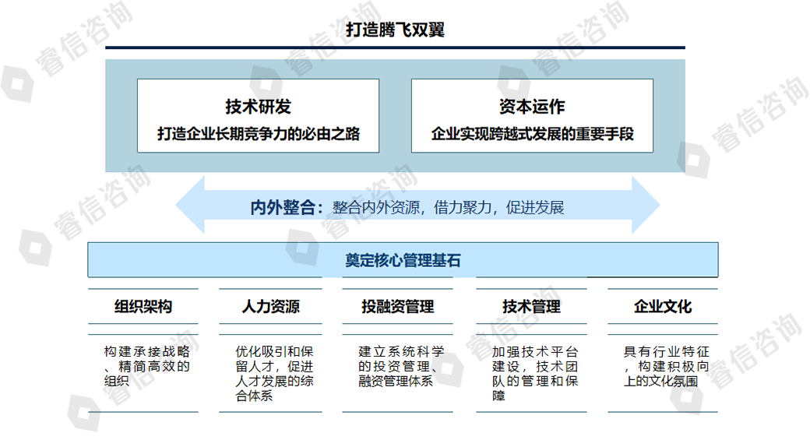Screen dimensions: 810x440
Task: Select the 组织架构 column header
Action: coord(143,306)
